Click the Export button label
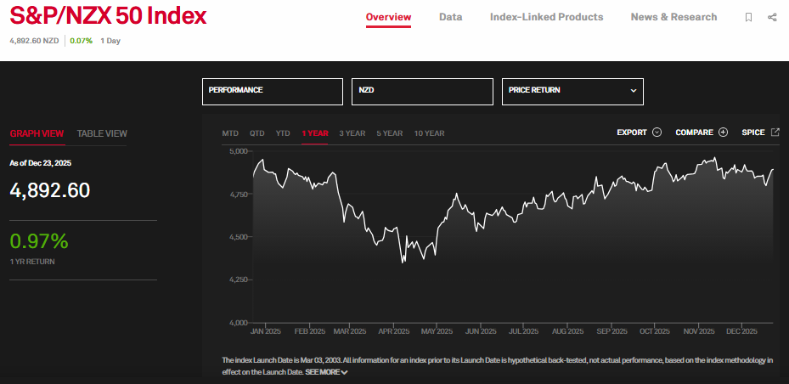This screenshot has width=789, height=384. click(632, 133)
